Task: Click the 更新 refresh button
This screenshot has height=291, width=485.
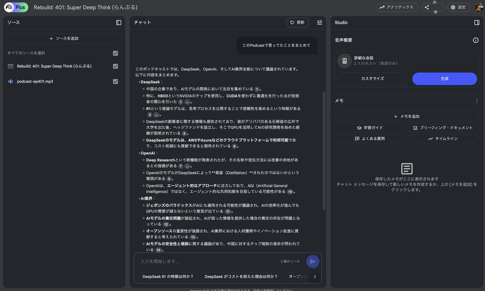Action: click(x=297, y=23)
